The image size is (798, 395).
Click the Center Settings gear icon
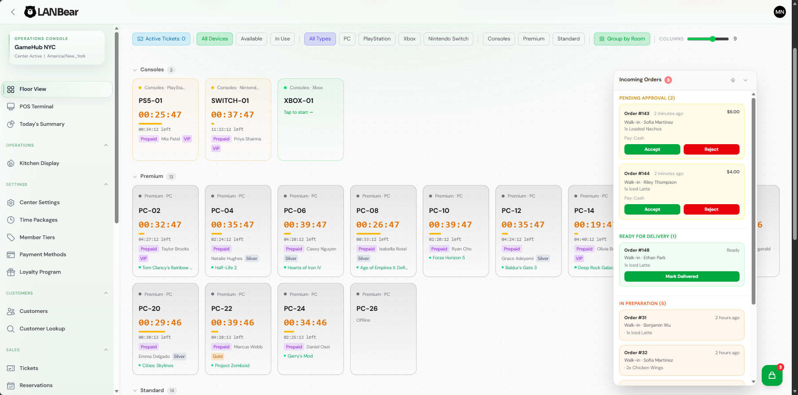coord(11,202)
